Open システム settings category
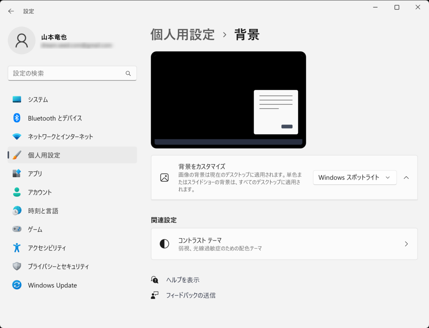Image resolution: width=429 pixels, height=328 pixels. point(72,100)
